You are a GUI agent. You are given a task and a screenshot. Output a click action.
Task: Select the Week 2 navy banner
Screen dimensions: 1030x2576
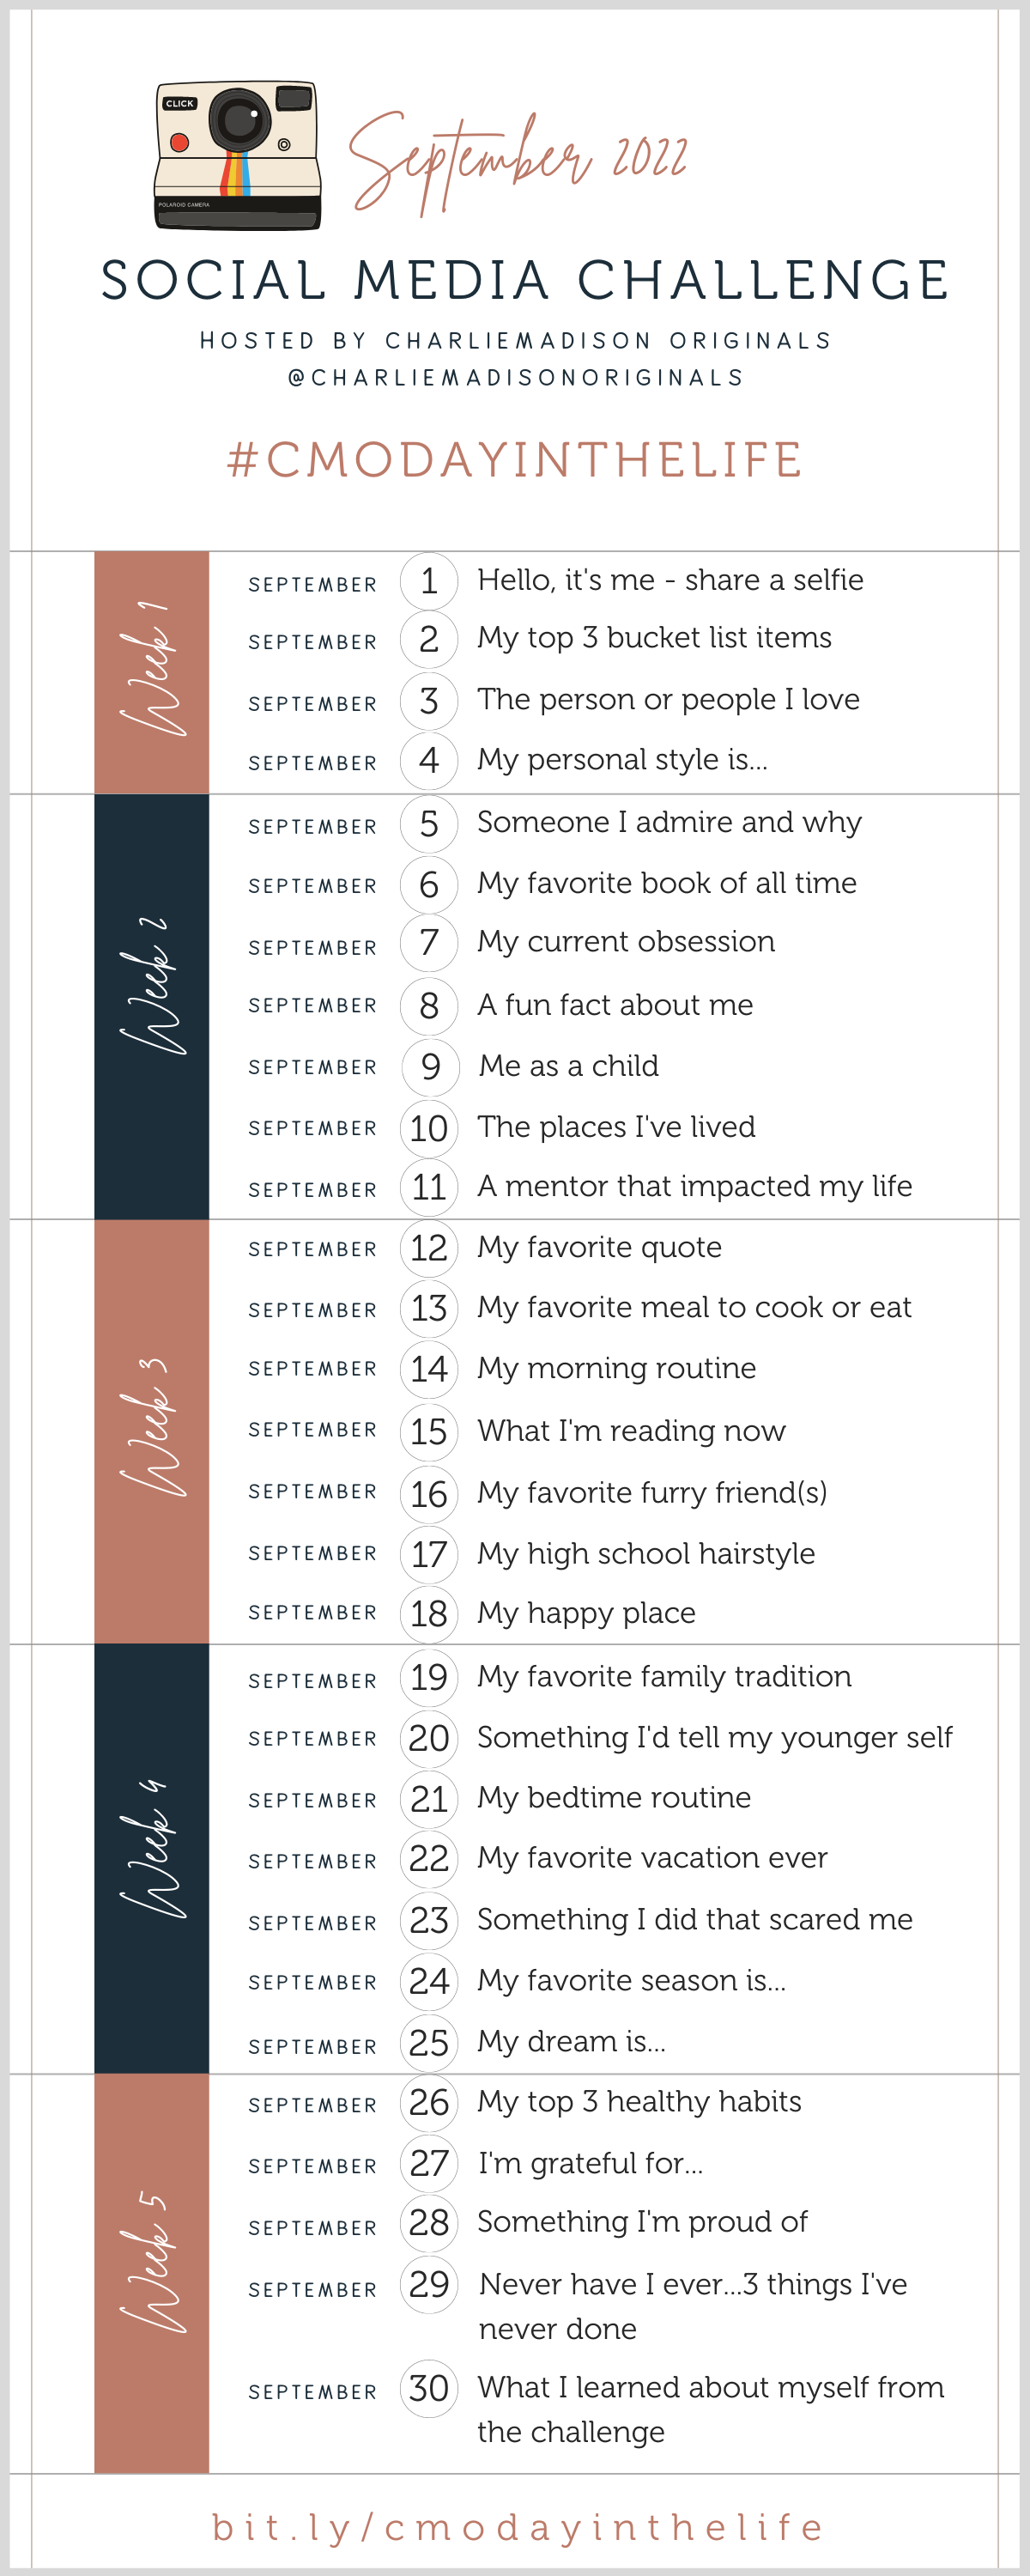(x=152, y=1006)
